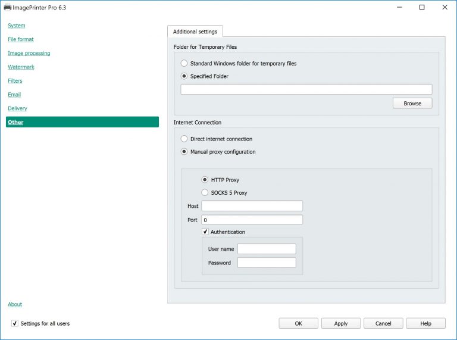
Task: Toggle the Authentication checkbox
Action: pyautogui.click(x=205, y=232)
